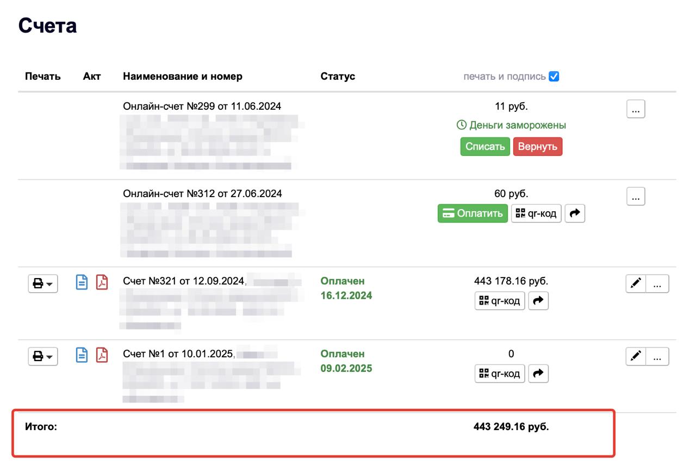This screenshot has height=467, width=696.
Task: Open the print dropdown for Счет №321
Action: (43, 284)
